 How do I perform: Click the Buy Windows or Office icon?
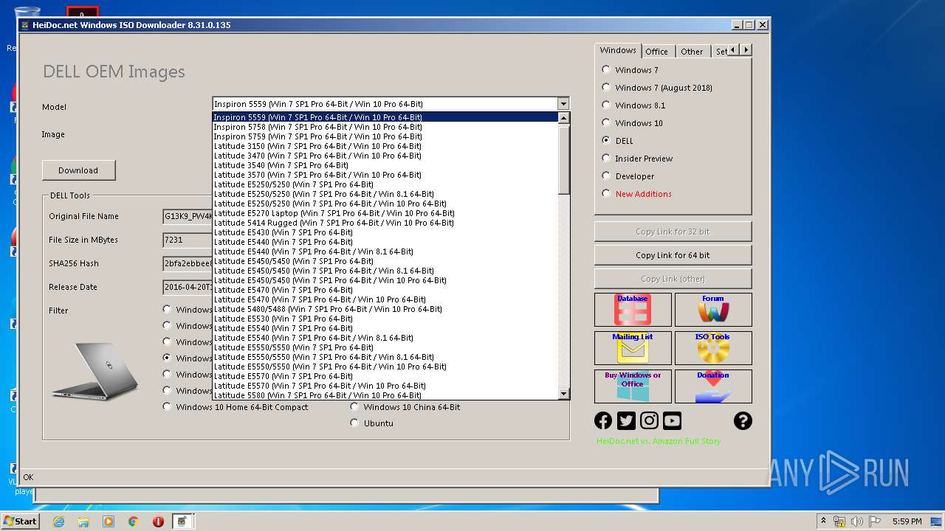pyautogui.click(x=633, y=386)
